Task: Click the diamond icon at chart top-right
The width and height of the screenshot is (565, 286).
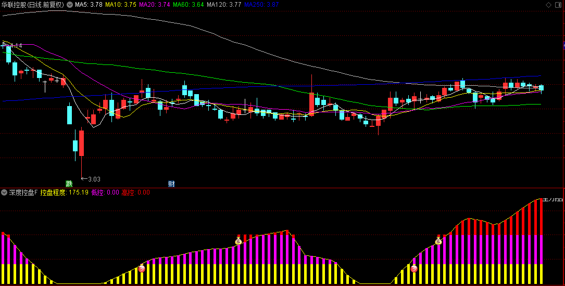Action: [x=549, y=5]
